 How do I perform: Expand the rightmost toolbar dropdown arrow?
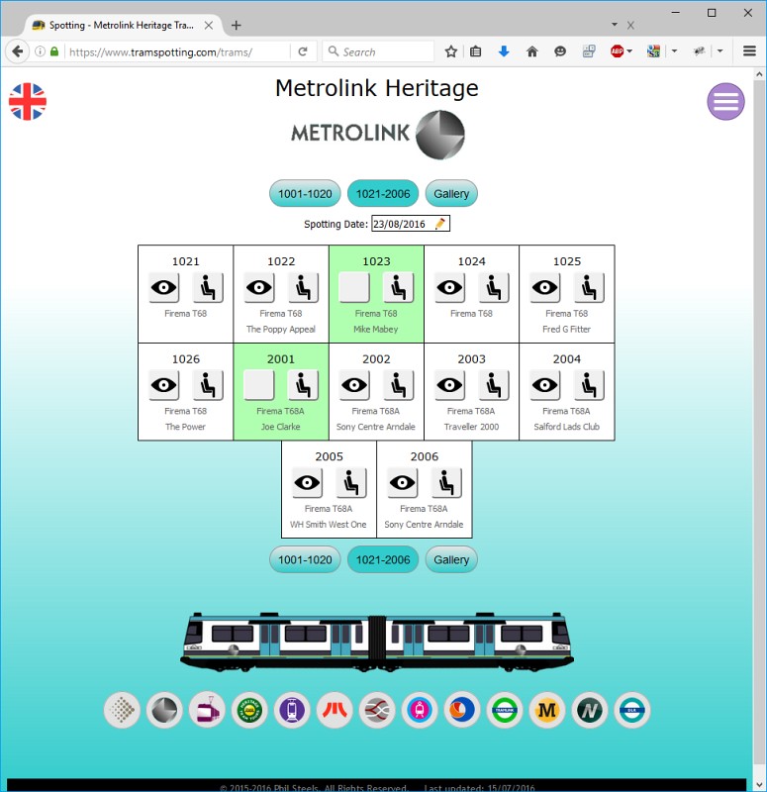pyautogui.click(x=720, y=51)
